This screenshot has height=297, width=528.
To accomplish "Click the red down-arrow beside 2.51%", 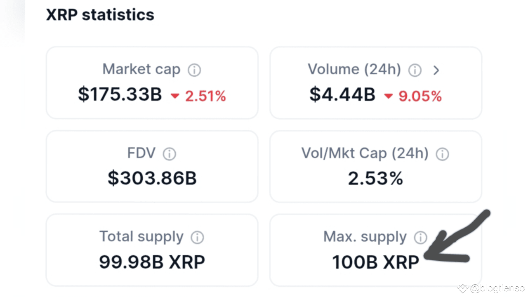I will pyautogui.click(x=174, y=96).
